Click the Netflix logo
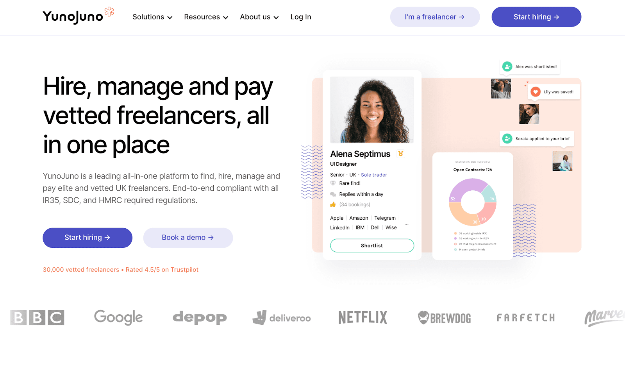 point(363,317)
